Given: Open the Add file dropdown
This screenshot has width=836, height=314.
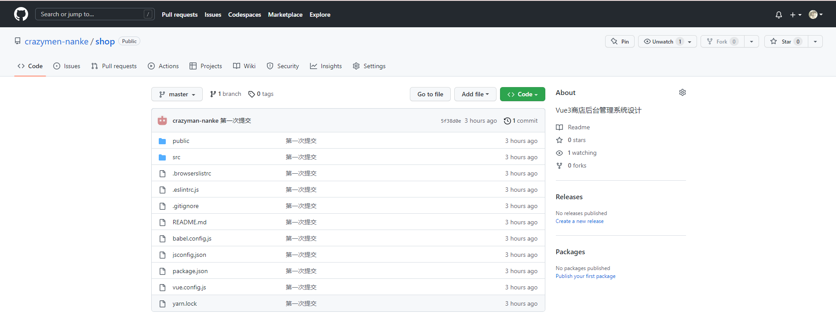Looking at the screenshot, I should pos(475,94).
